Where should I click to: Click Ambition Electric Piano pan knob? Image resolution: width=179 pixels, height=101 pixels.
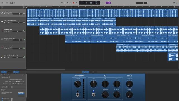tap(24, 40)
